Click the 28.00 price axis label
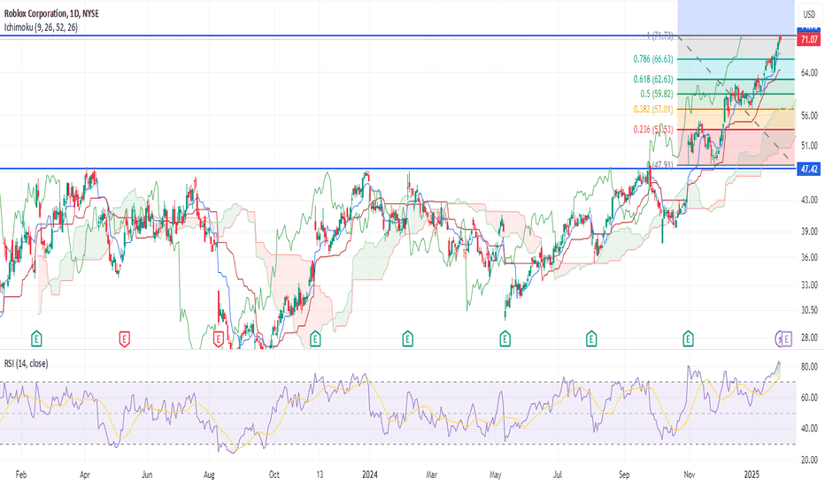Screen dimensions: 825x486 click(809, 338)
